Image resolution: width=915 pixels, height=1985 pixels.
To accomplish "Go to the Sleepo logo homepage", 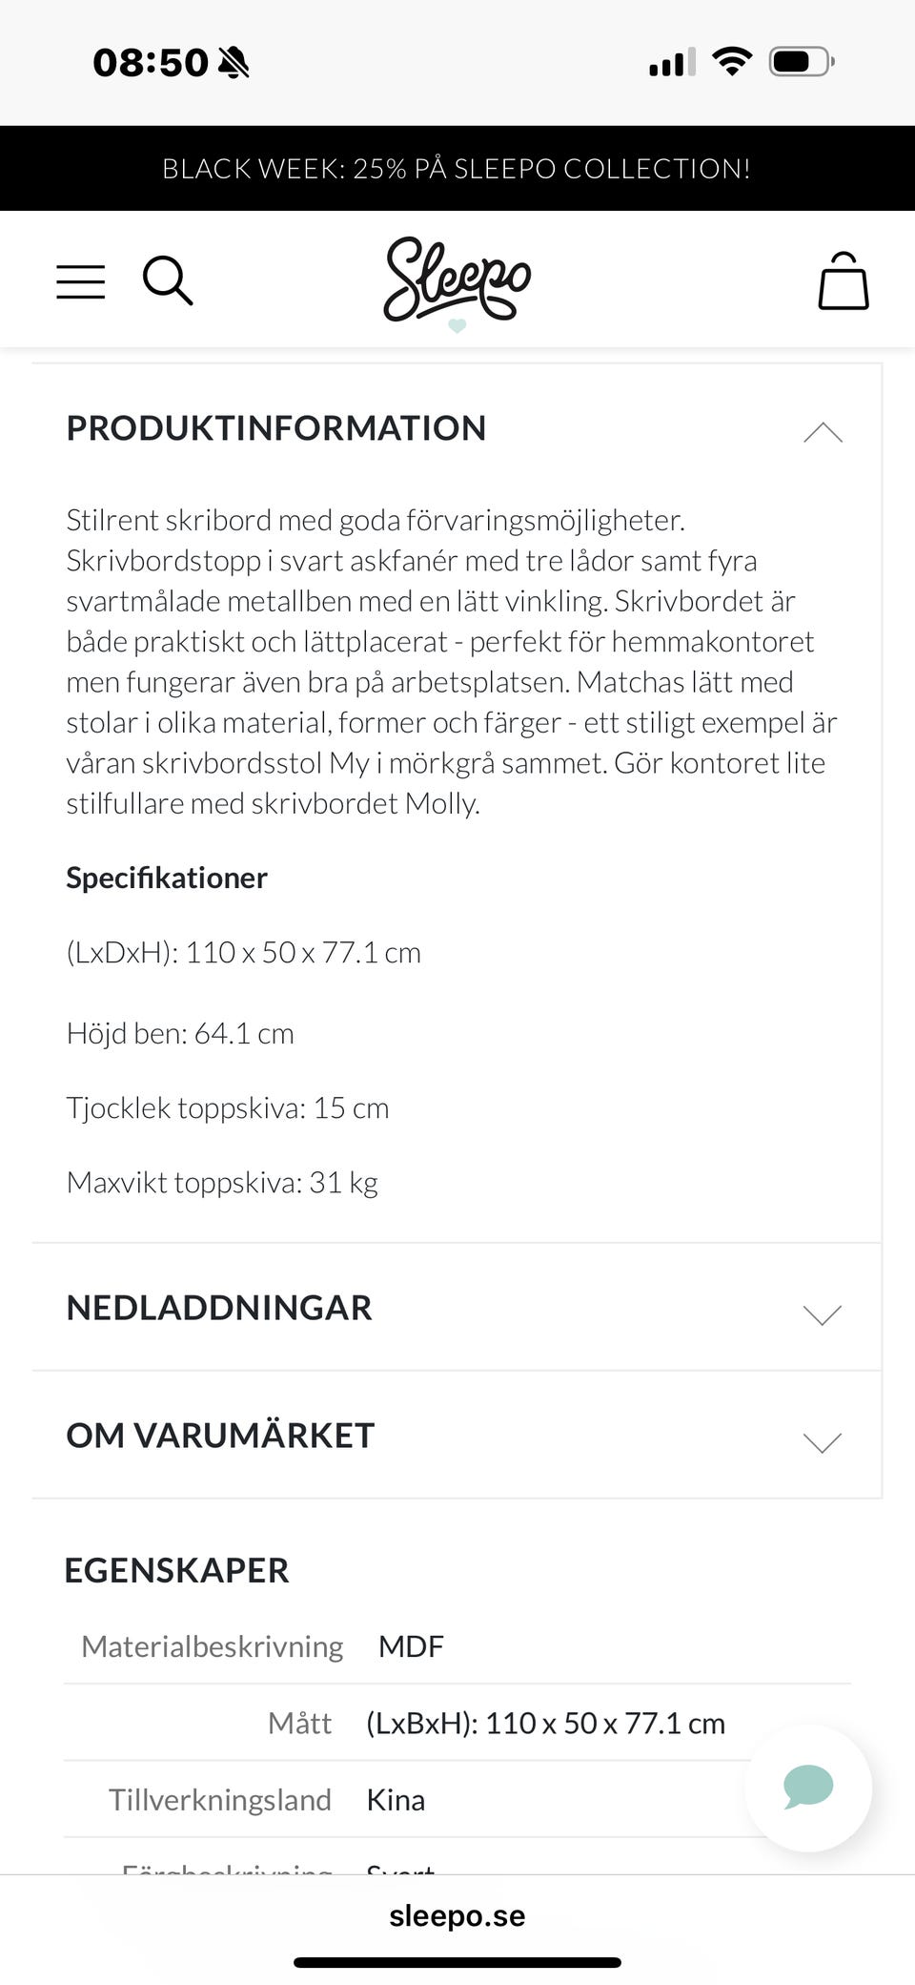I will tap(457, 280).
